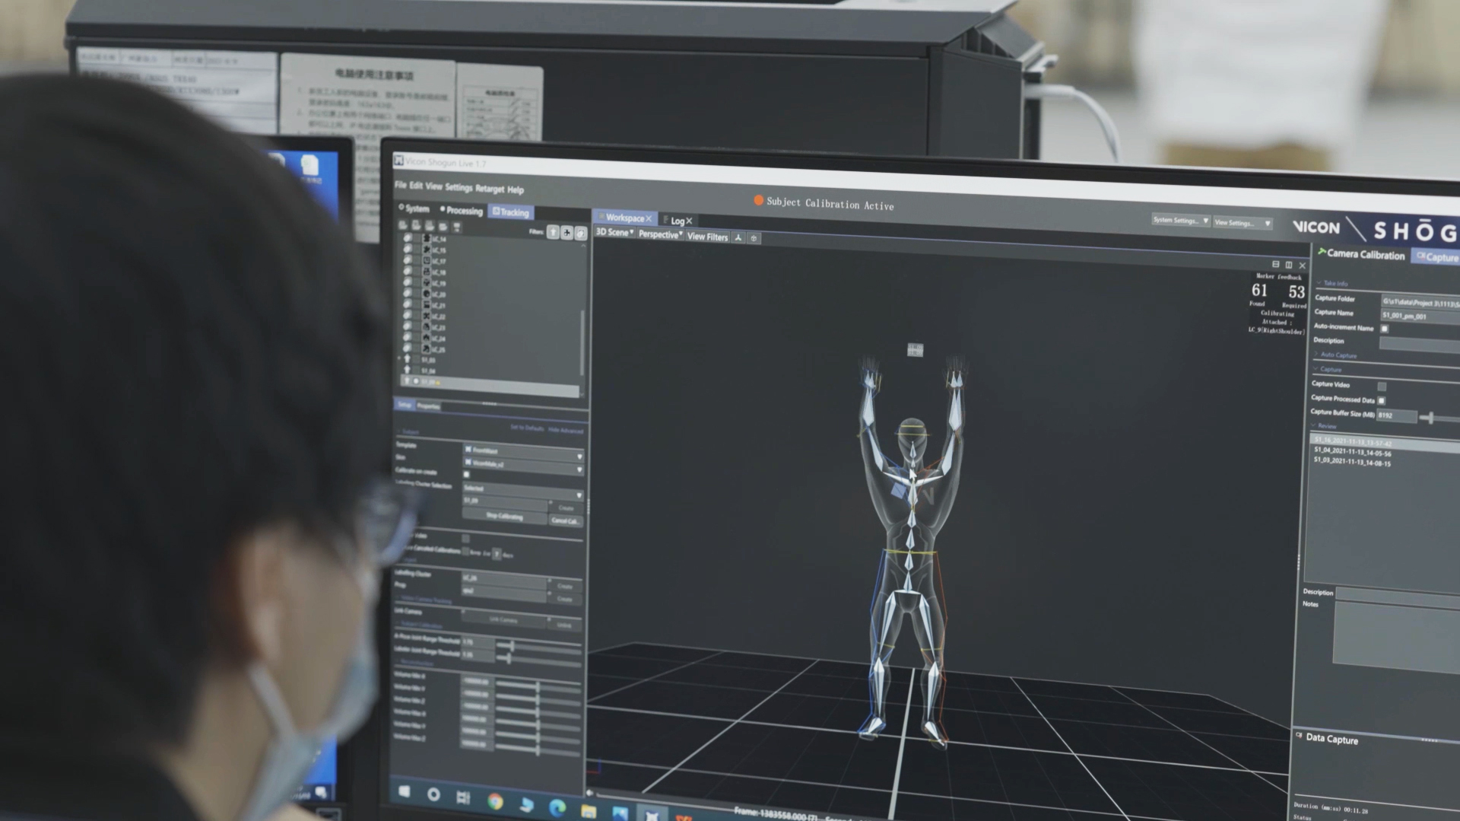Viewport: 1460px width, 821px height.
Task: Launch Google Chrome from taskbar
Action: pos(495,801)
